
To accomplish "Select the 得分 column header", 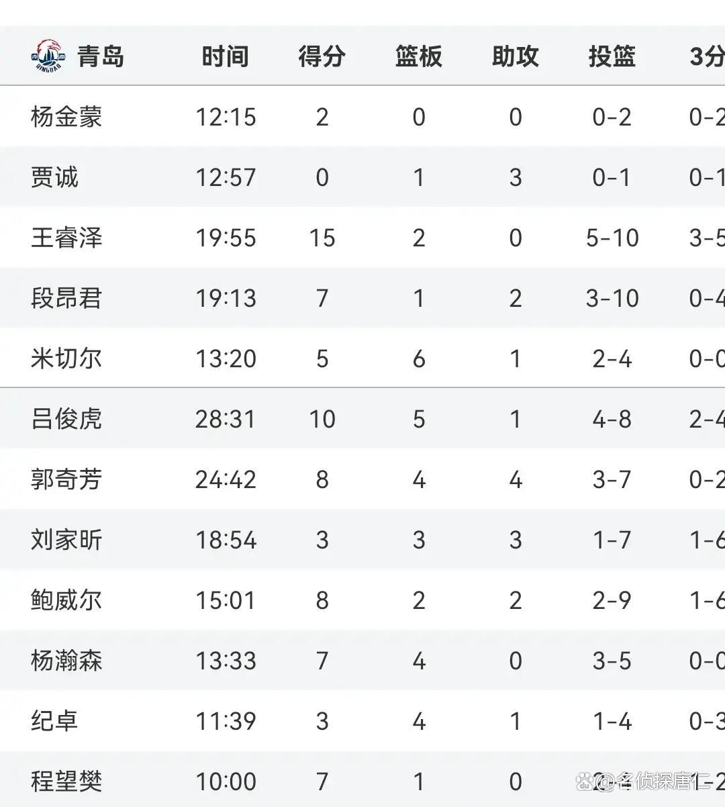I will 322,56.
